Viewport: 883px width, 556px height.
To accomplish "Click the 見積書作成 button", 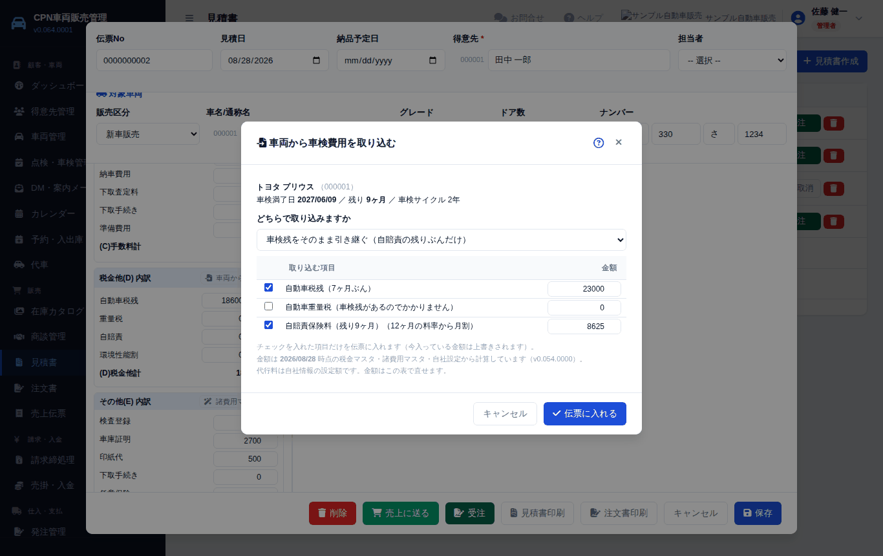I will [x=831, y=61].
